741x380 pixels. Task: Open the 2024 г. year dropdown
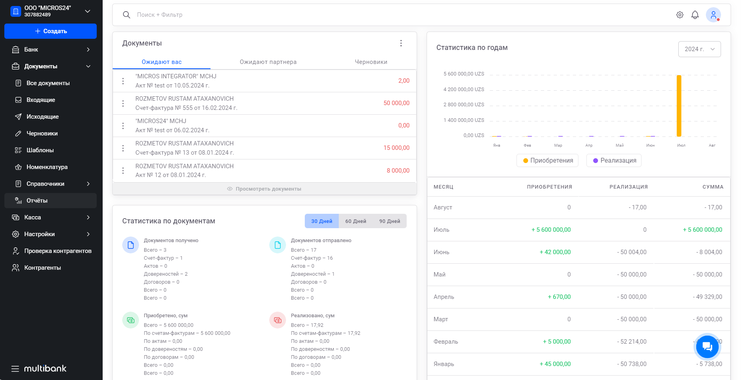click(699, 49)
